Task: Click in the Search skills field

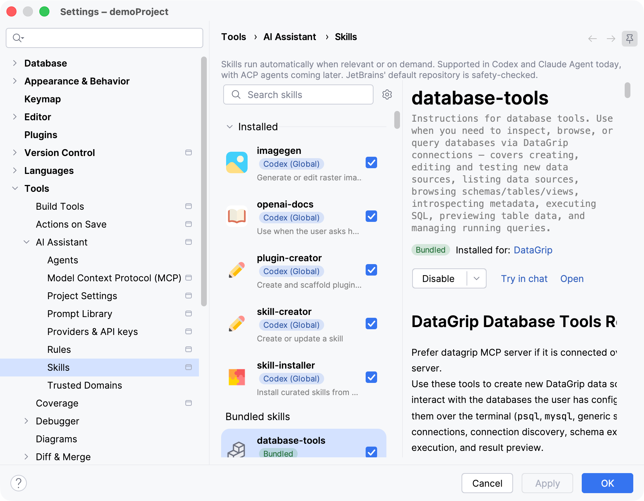Action: coord(298,94)
